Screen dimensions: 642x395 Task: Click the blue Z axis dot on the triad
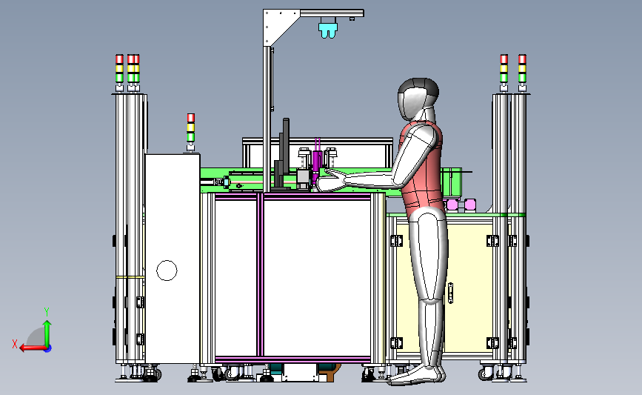tap(48, 348)
